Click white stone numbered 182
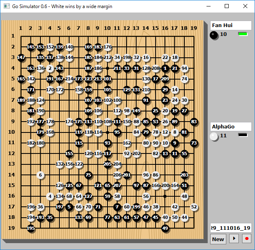255x250 pixels. (x=31, y=143)
